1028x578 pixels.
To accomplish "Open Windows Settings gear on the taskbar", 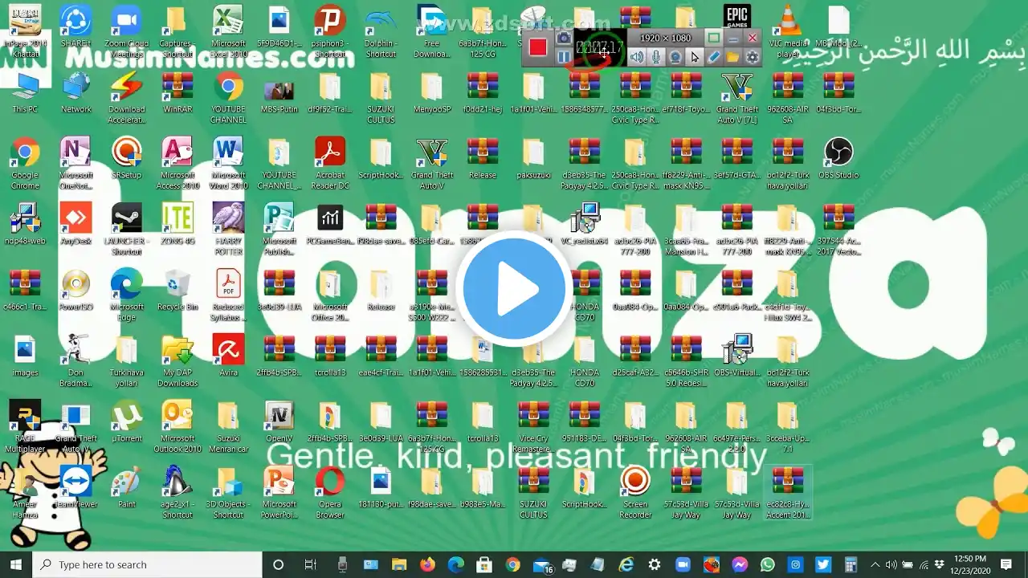I will (x=655, y=564).
